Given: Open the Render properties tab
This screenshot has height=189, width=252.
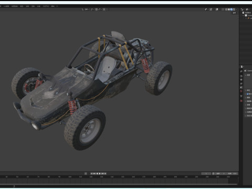Looking at the screenshot, I should pyautogui.click(x=241, y=76).
